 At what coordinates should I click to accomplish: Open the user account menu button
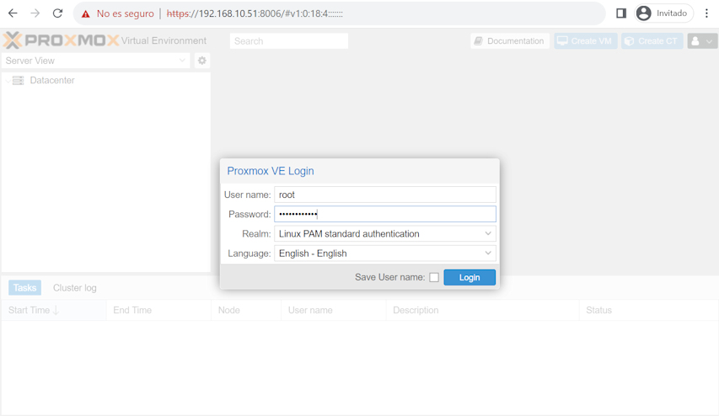(x=702, y=40)
